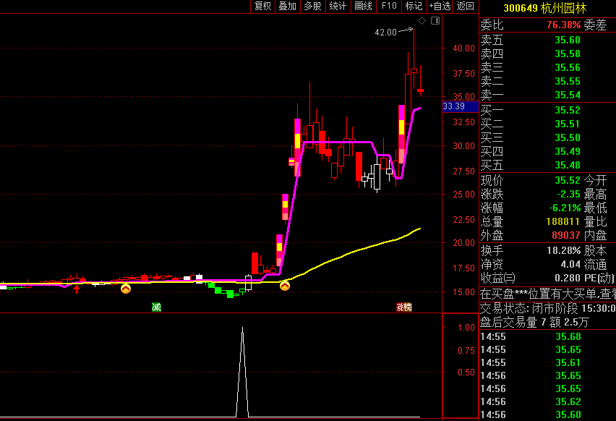Select the 14:56 trade at 35.60
The image size is (616, 421).
547,414
